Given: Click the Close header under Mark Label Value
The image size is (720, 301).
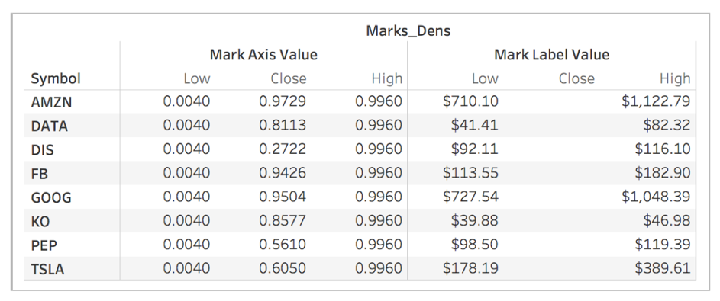Looking at the screenshot, I should [576, 78].
